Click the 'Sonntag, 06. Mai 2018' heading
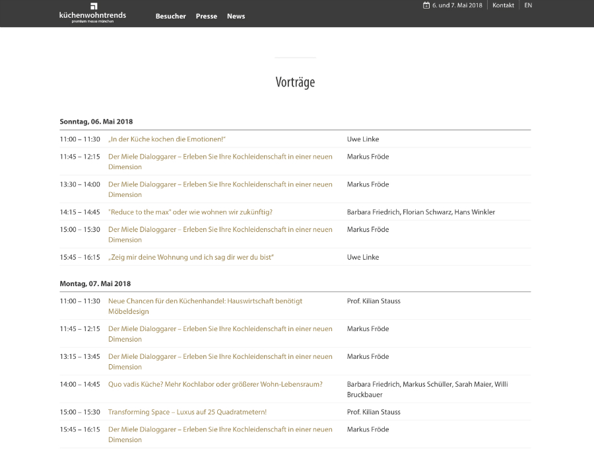The width and height of the screenshot is (594, 462). pos(96,122)
